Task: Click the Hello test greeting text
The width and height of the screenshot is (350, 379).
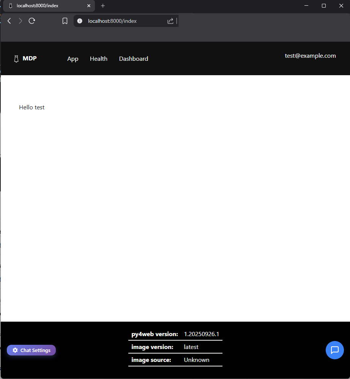Action: 32,107
